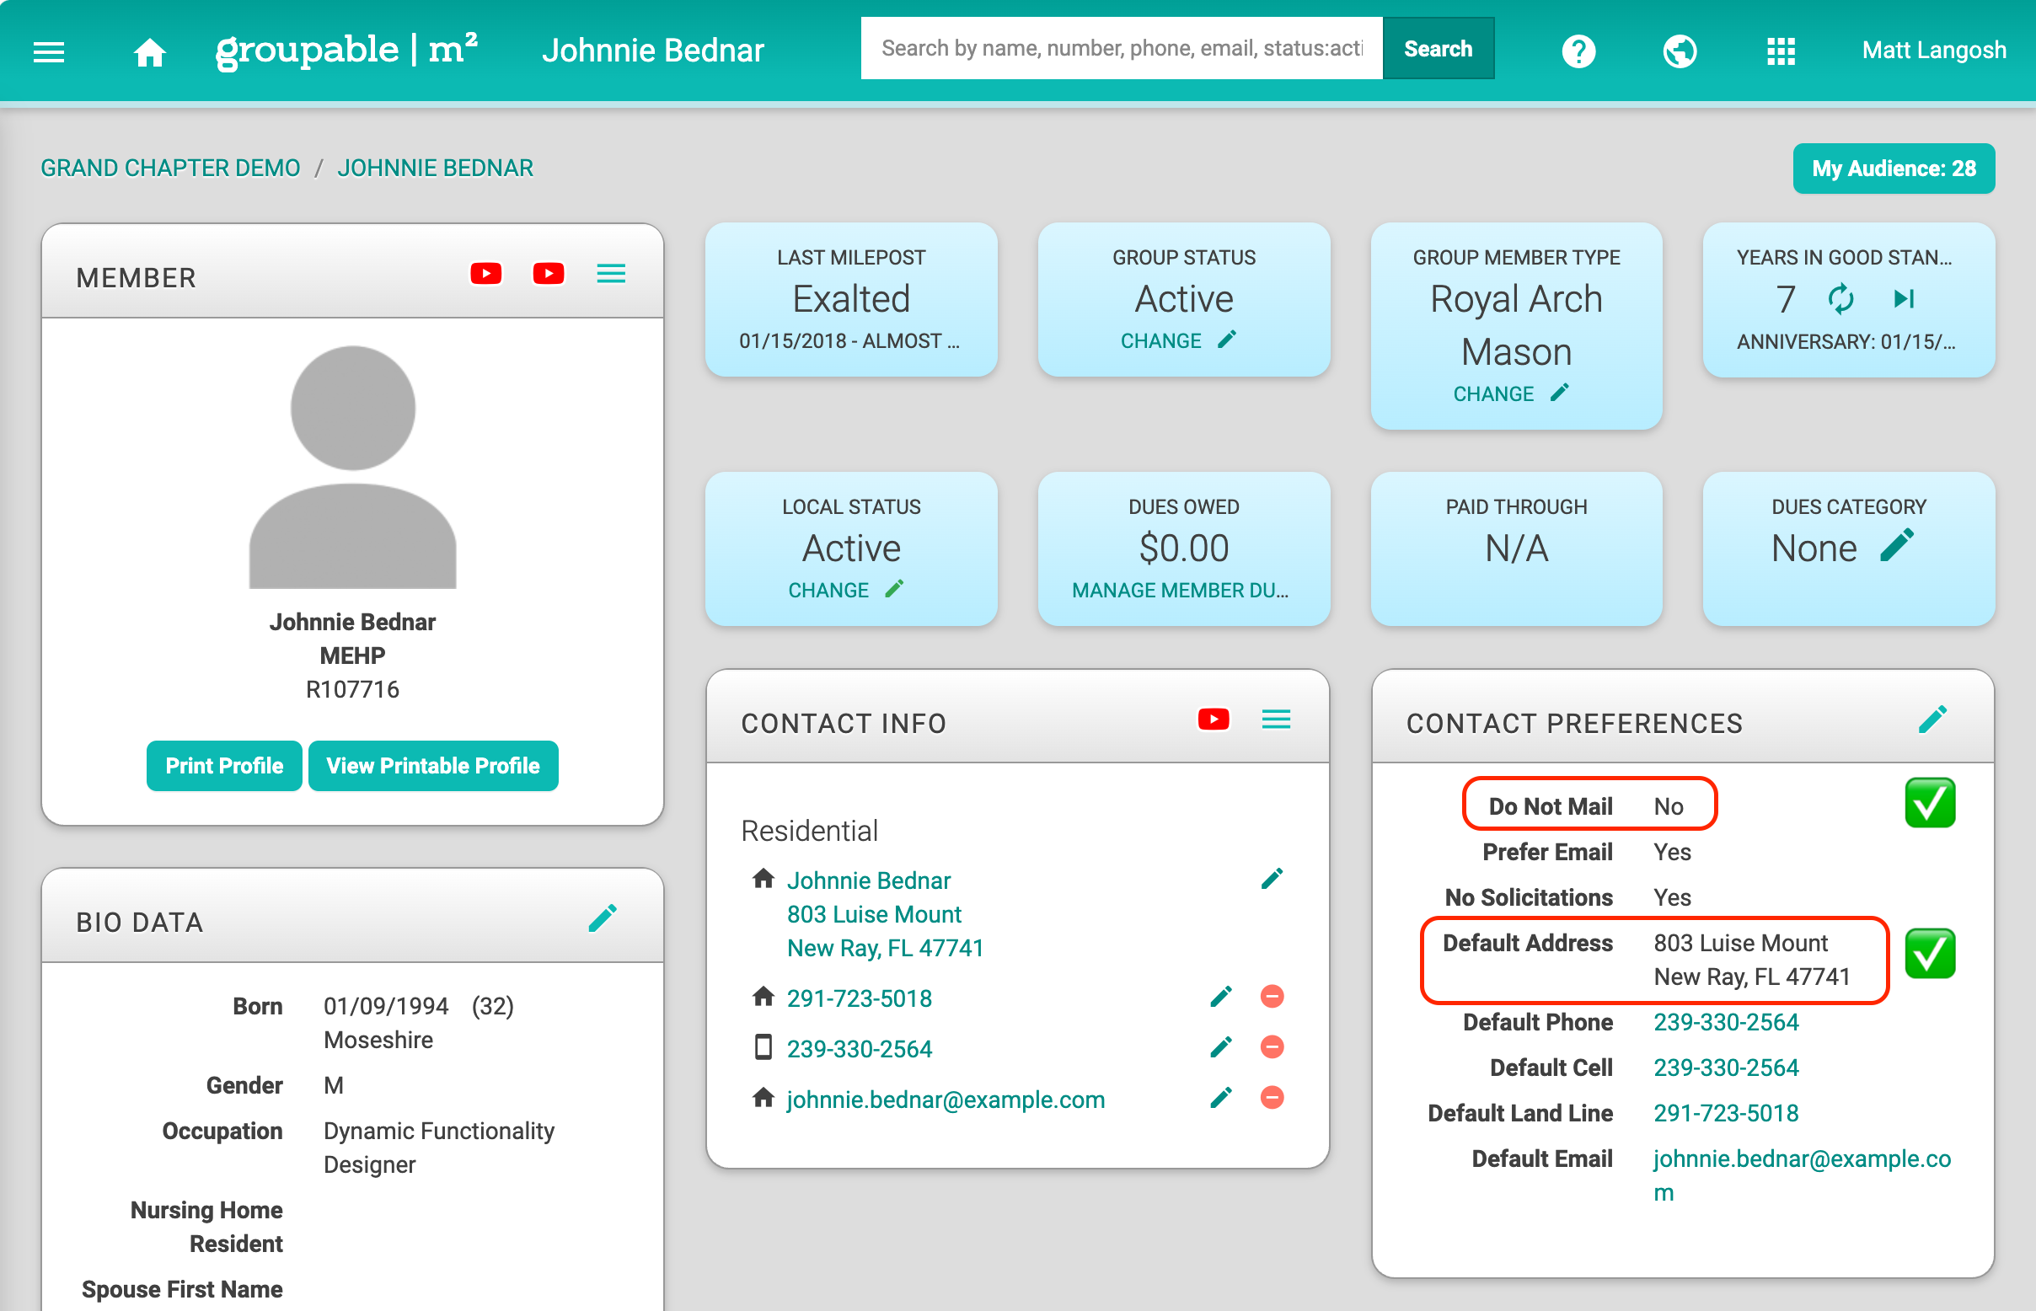
Task: Click the green checkmark next to Do Not Mail
Action: pos(1931,804)
